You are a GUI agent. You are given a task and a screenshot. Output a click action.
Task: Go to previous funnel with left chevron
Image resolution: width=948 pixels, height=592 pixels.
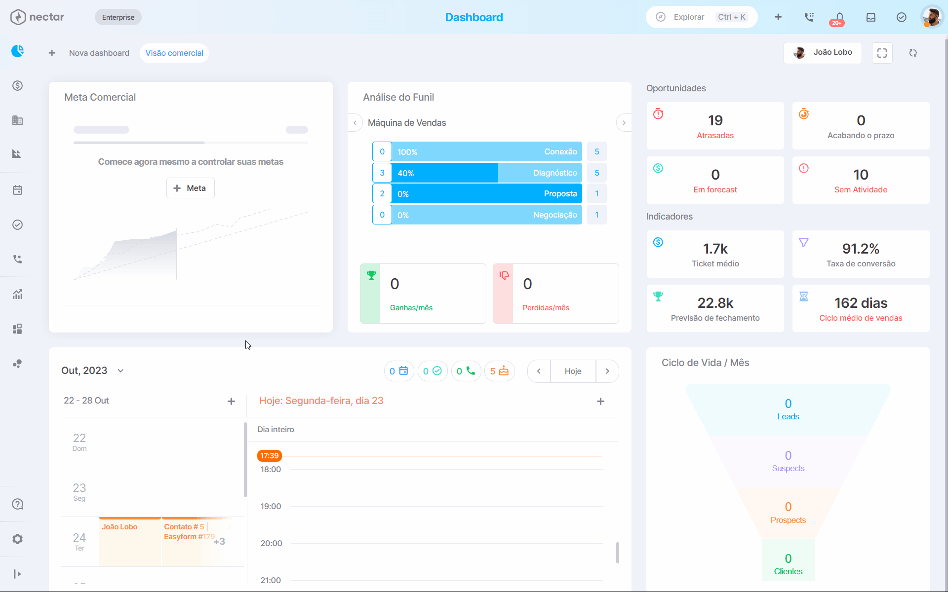pyautogui.click(x=355, y=123)
